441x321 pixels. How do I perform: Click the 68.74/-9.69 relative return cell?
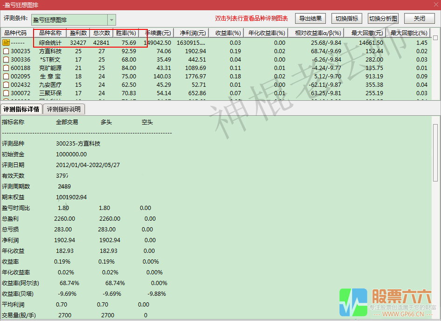[x=326, y=51]
